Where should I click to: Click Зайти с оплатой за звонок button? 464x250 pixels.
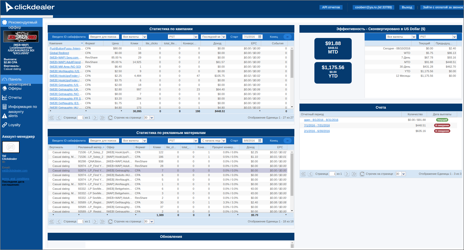(442, 7)
